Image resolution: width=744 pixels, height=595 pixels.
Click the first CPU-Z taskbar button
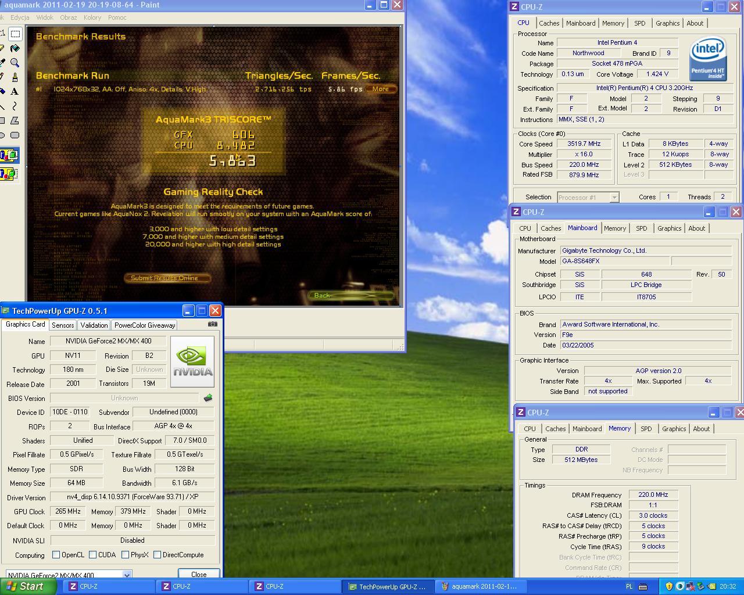click(x=109, y=586)
